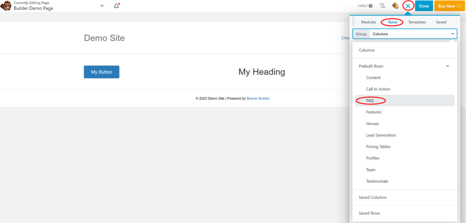
Task: Switch to the Rows tab
Action: point(393,22)
